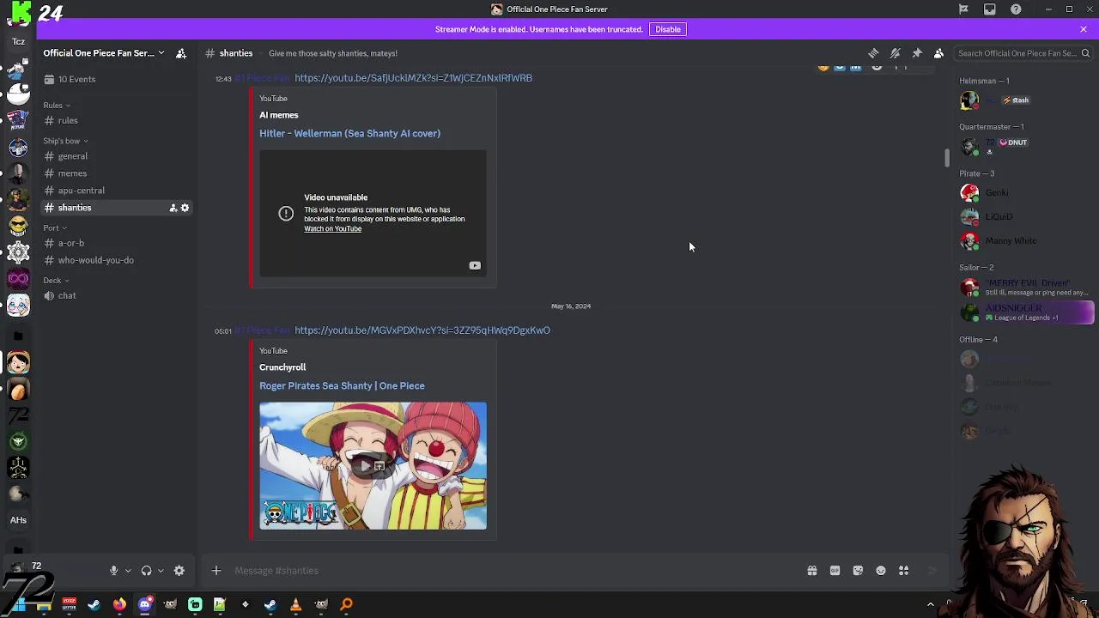Screen dimensions: 1099x618
Task: Toggle headphones deafen button
Action: (x=146, y=571)
